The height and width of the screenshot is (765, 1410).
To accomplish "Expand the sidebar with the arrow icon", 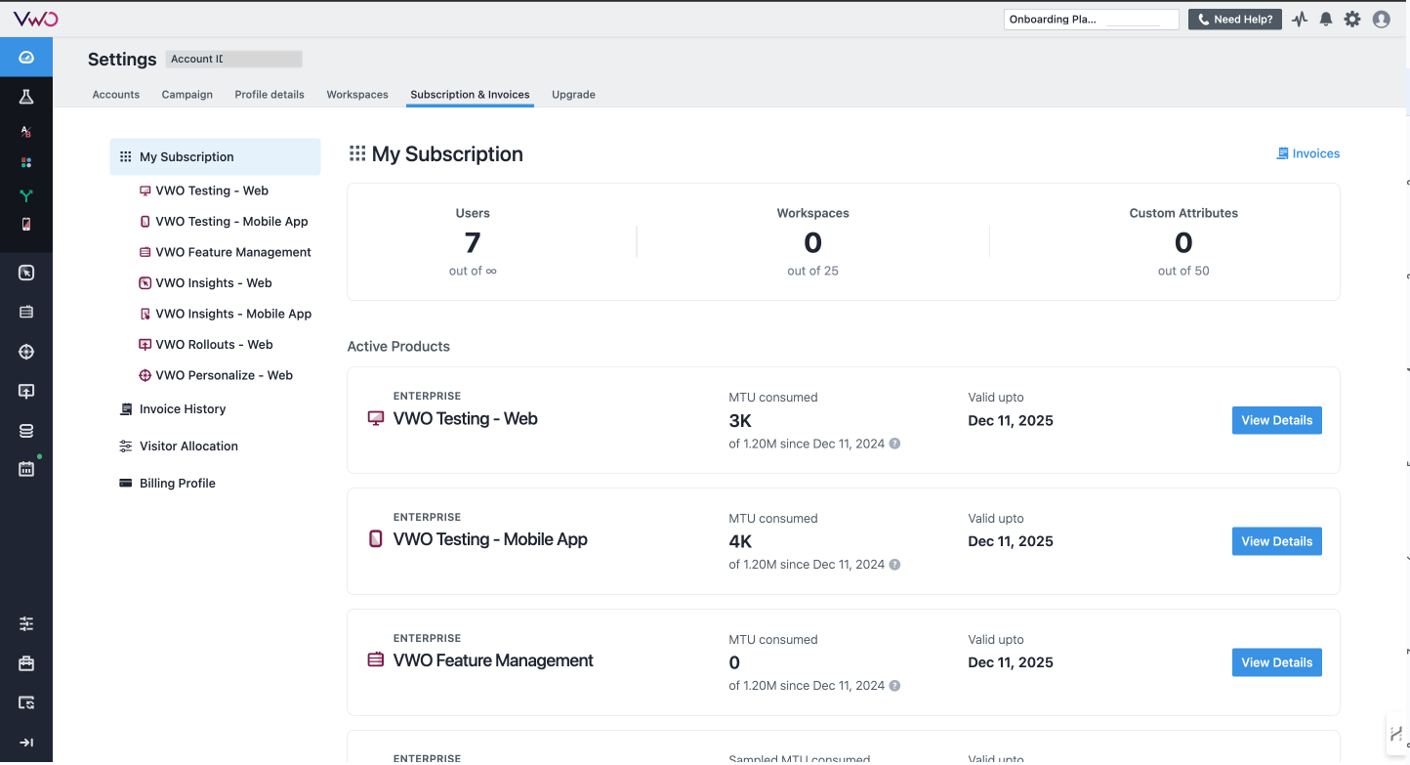I will (x=26, y=743).
